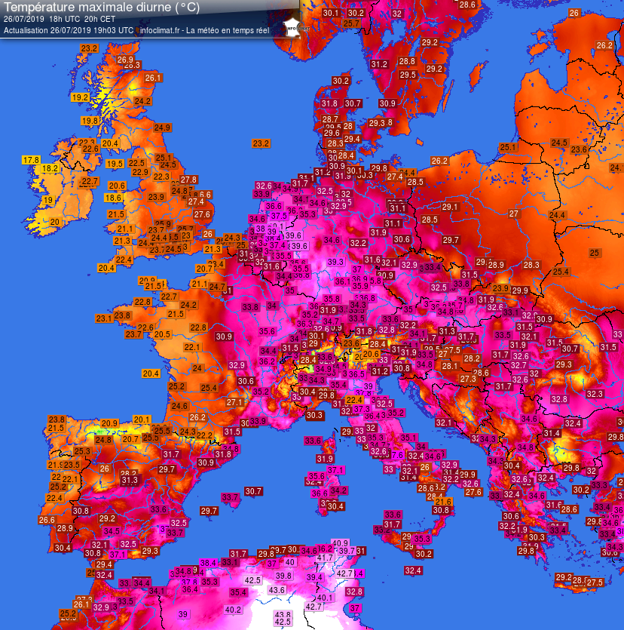Click the 19.8 label in Scotland
This screenshot has width=624, height=630.
coord(90,121)
